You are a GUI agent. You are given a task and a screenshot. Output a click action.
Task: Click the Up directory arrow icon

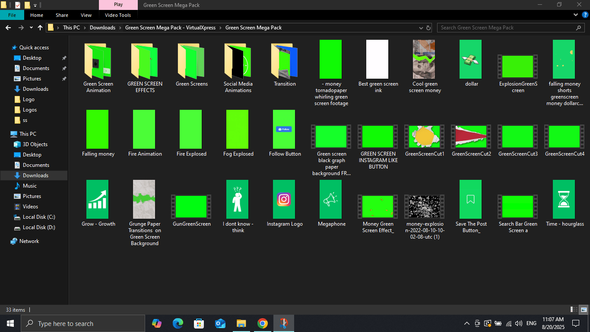(40, 28)
